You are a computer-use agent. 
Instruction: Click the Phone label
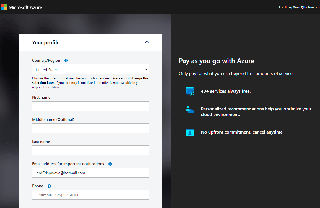click(x=38, y=186)
